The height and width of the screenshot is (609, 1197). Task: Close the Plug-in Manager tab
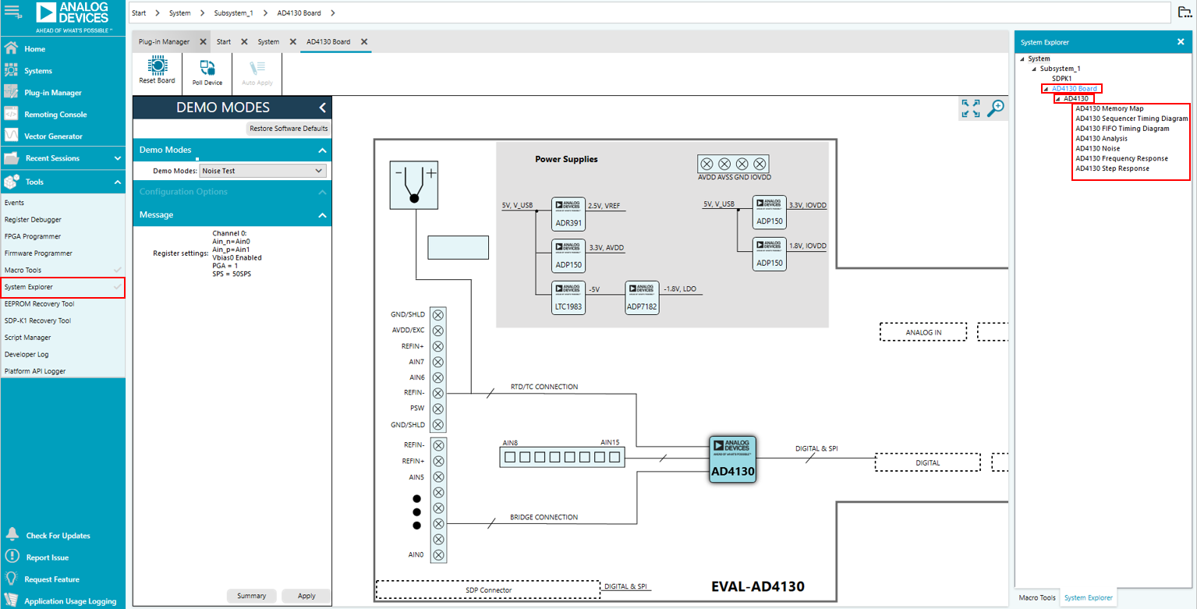(203, 42)
